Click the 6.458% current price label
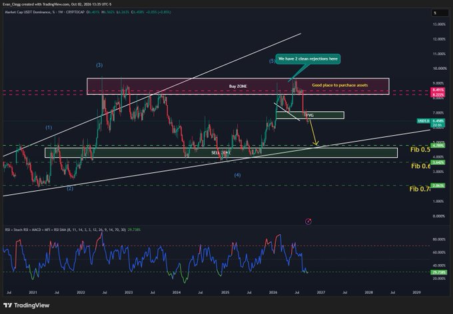 click(x=438, y=121)
